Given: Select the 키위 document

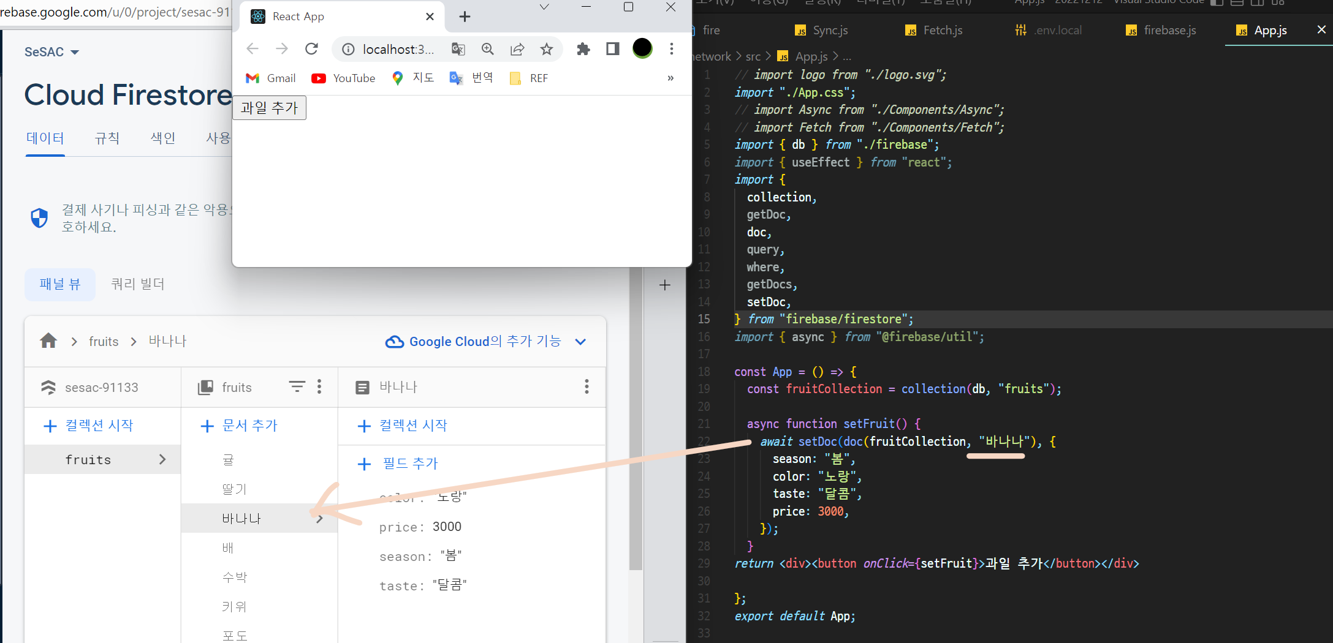Looking at the screenshot, I should click(x=234, y=606).
